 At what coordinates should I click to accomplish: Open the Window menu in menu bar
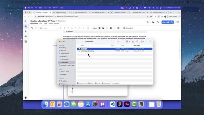tap(55, 8)
